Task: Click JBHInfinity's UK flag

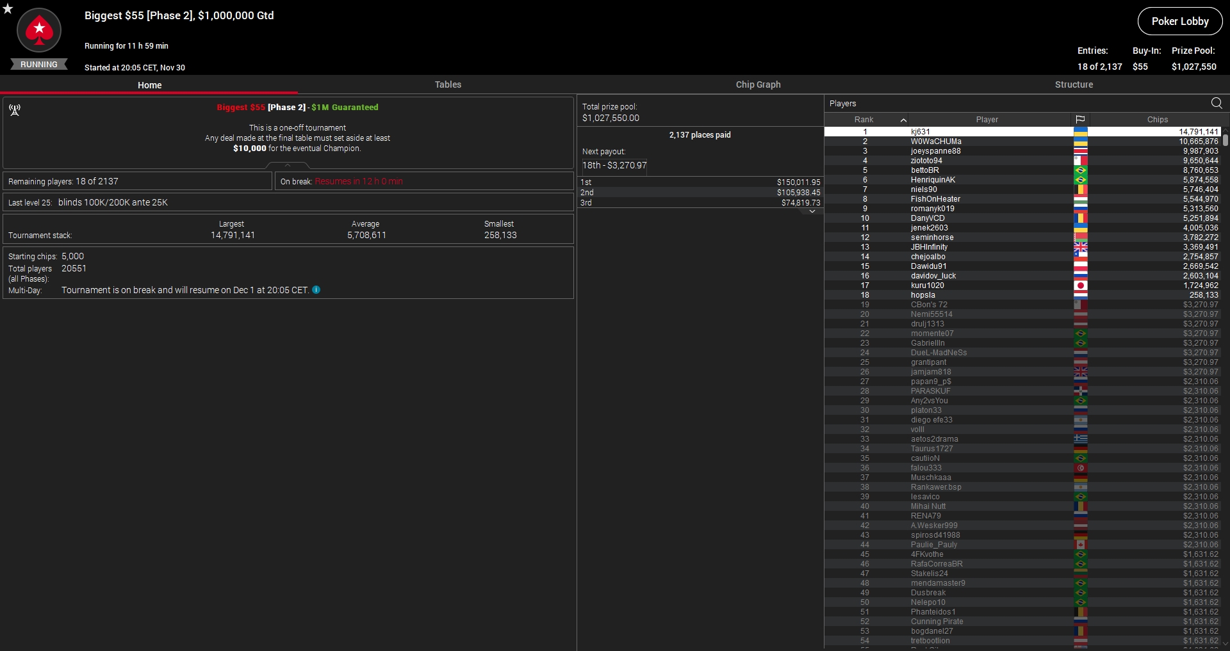Action: coord(1080,247)
